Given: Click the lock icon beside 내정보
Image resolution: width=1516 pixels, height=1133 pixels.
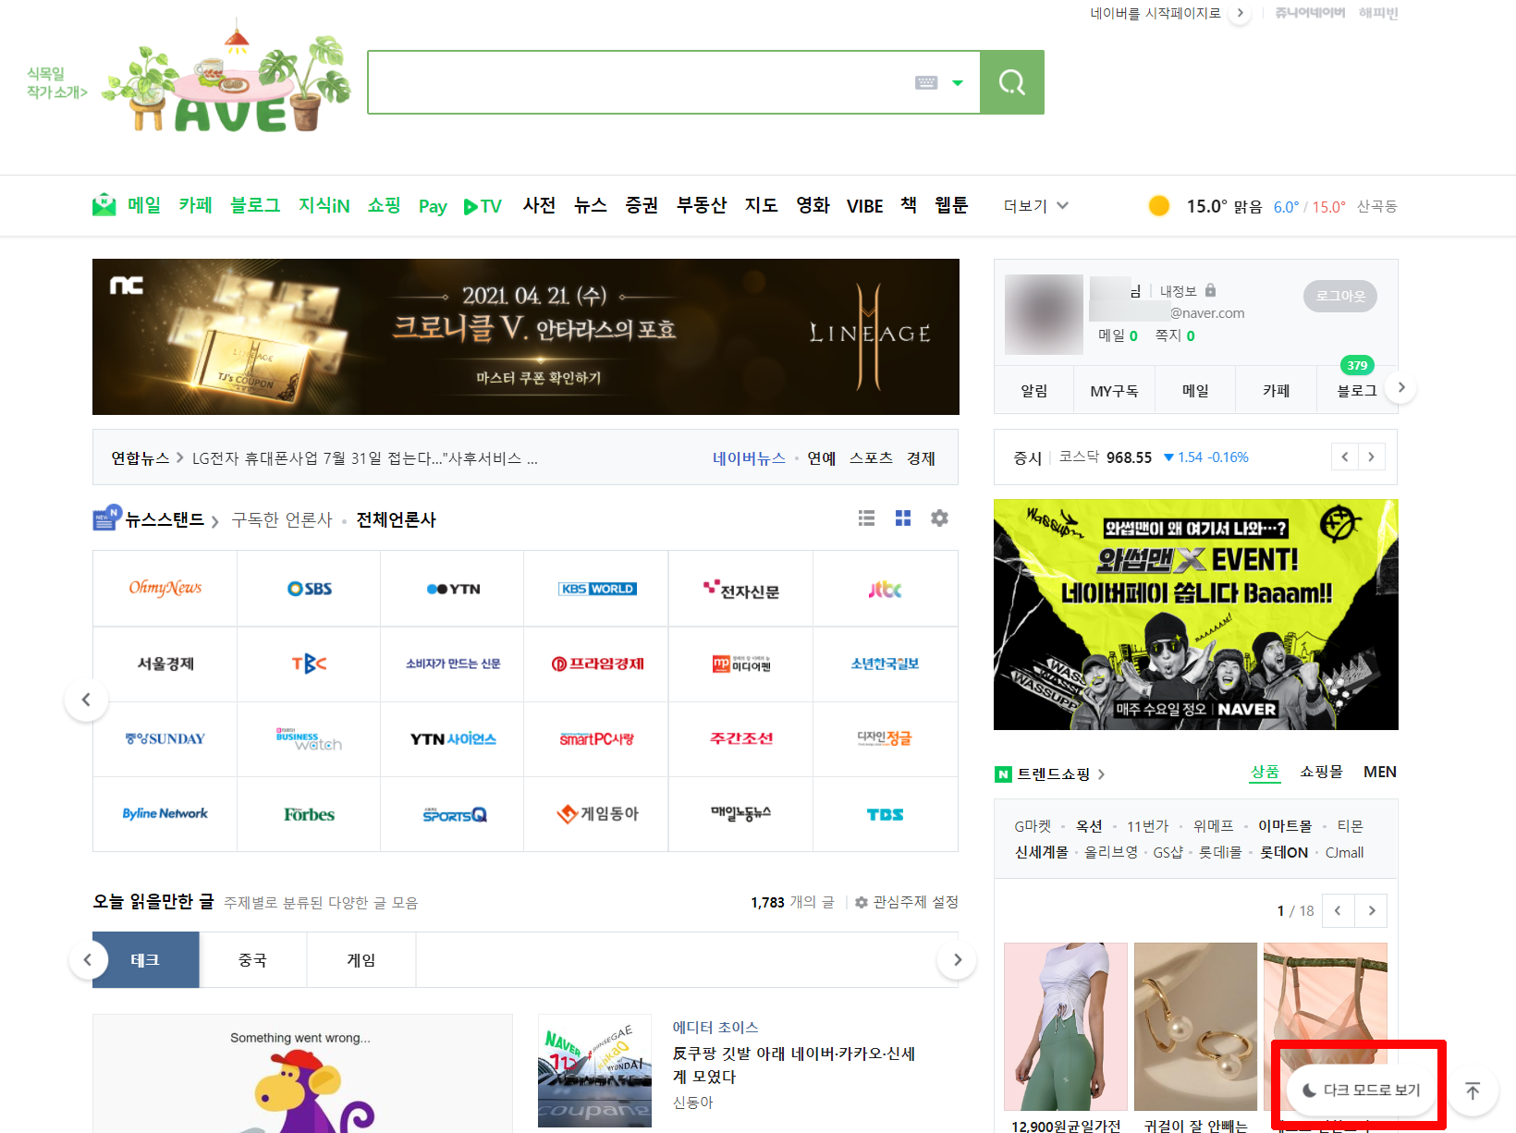Looking at the screenshot, I should coord(1211,290).
